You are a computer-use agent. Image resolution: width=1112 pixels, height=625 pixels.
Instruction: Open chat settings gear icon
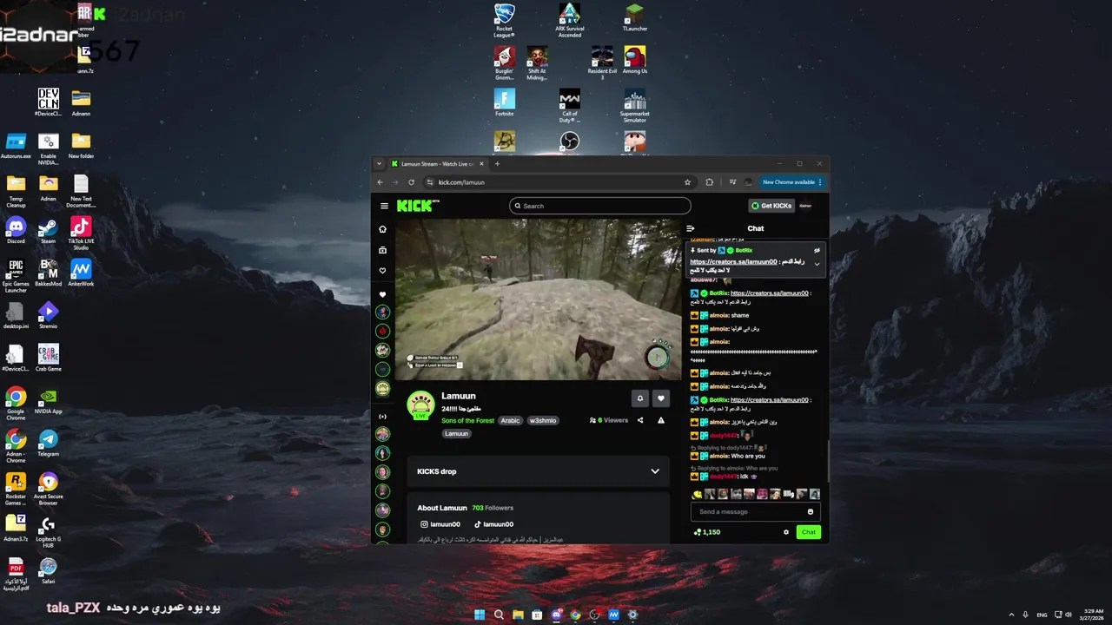pyautogui.click(x=786, y=532)
